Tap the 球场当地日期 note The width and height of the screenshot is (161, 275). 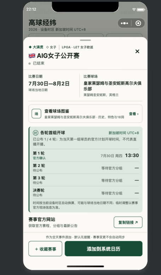pyautogui.click(x=38, y=90)
